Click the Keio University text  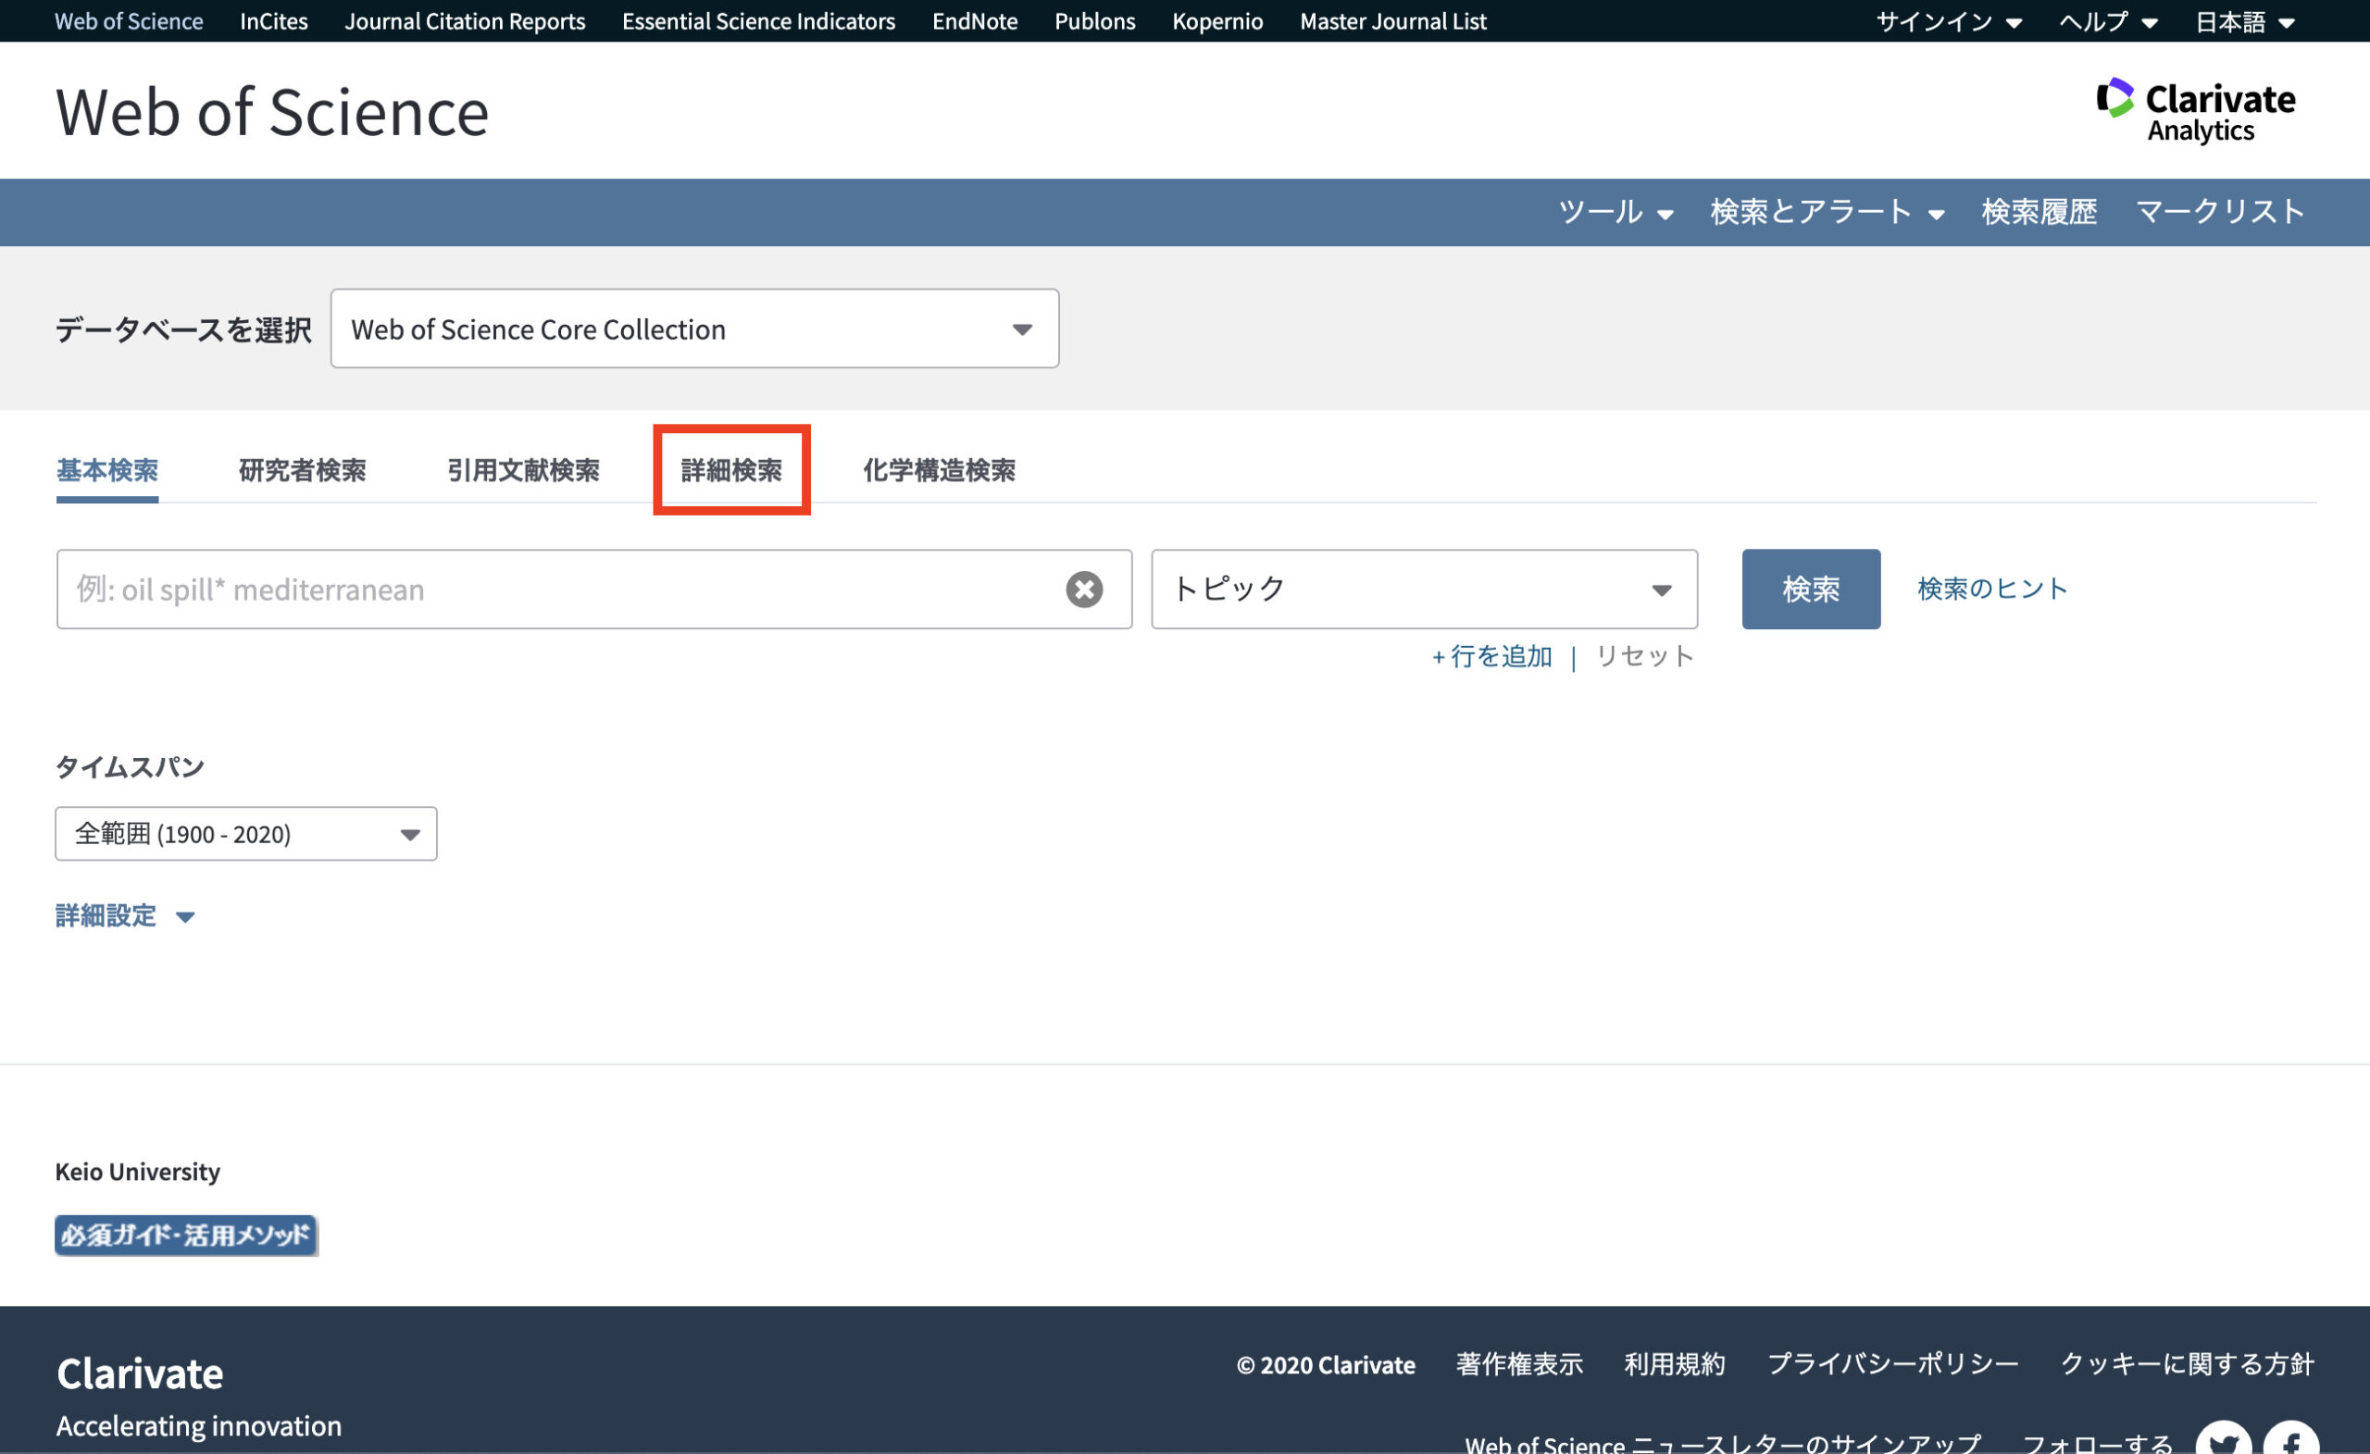click(138, 1172)
